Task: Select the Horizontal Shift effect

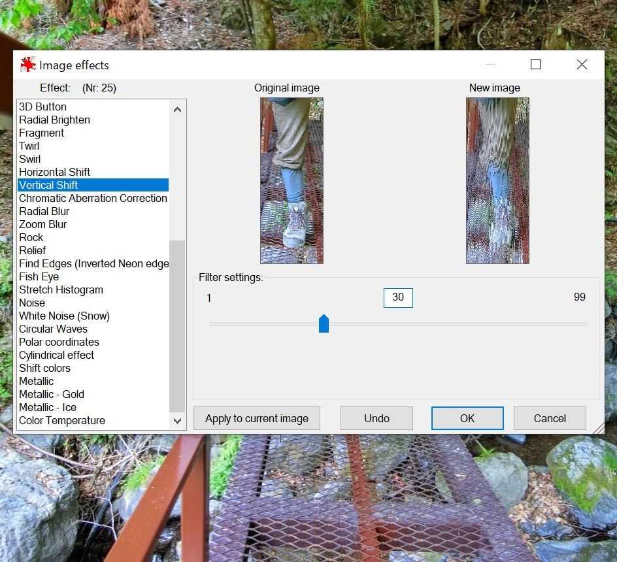Action: tap(54, 172)
